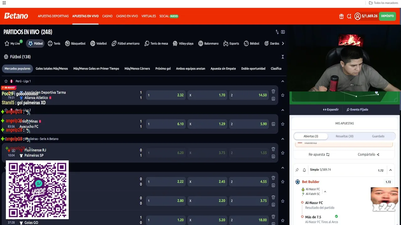
Task: Open the Casino menu item
Action: 107,16
